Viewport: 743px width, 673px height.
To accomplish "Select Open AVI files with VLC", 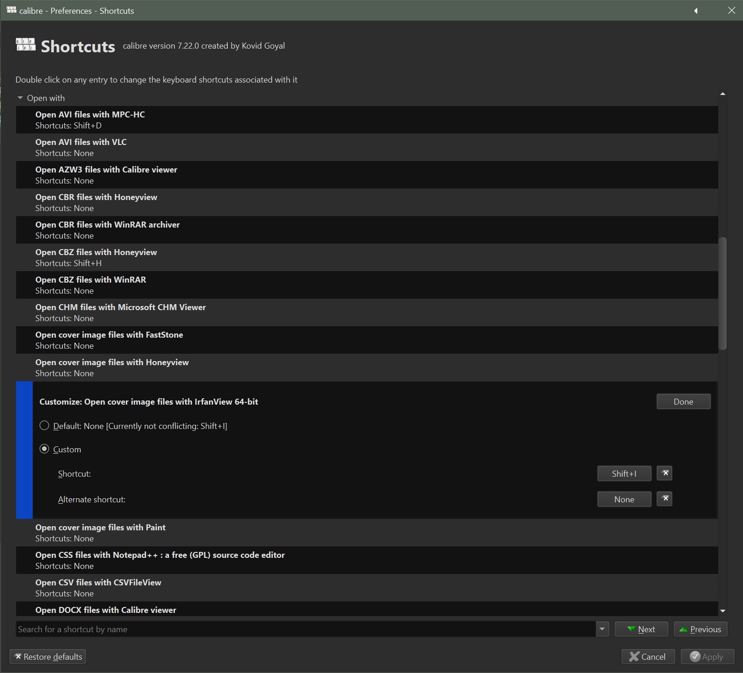I will pyautogui.click(x=367, y=147).
